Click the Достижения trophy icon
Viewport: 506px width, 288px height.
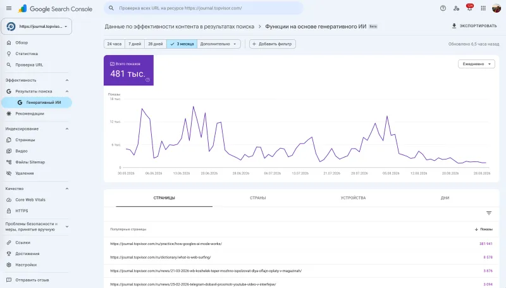(9, 254)
